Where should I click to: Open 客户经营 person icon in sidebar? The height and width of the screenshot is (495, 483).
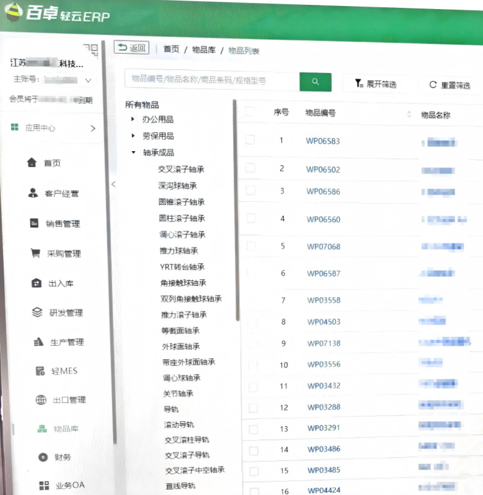[33, 193]
